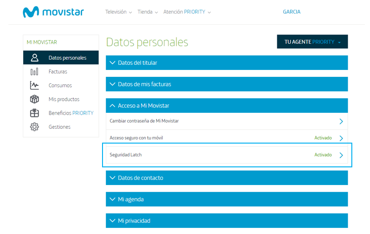Collapse the Acceso a Mi Movistar section

point(226,106)
